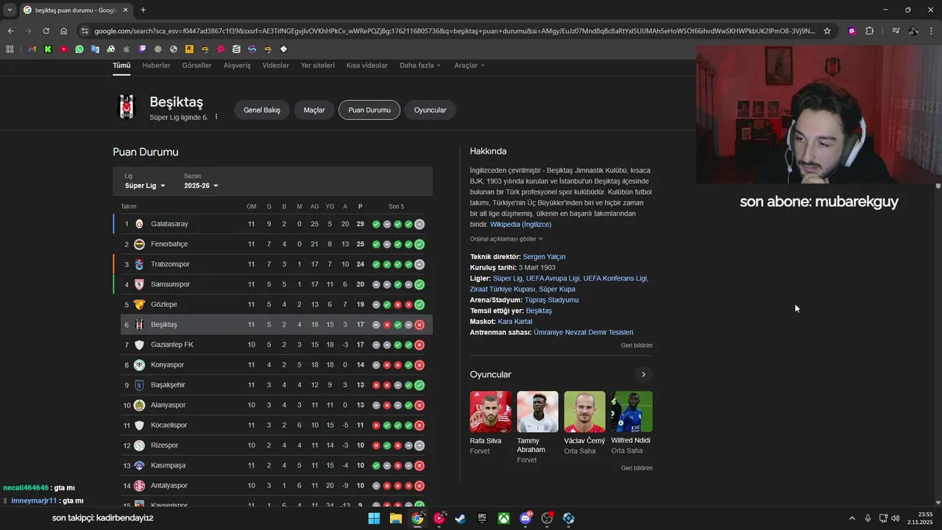The width and height of the screenshot is (942, 530).
Task: Show hidden system tray icons
Action: coord(852,518)
